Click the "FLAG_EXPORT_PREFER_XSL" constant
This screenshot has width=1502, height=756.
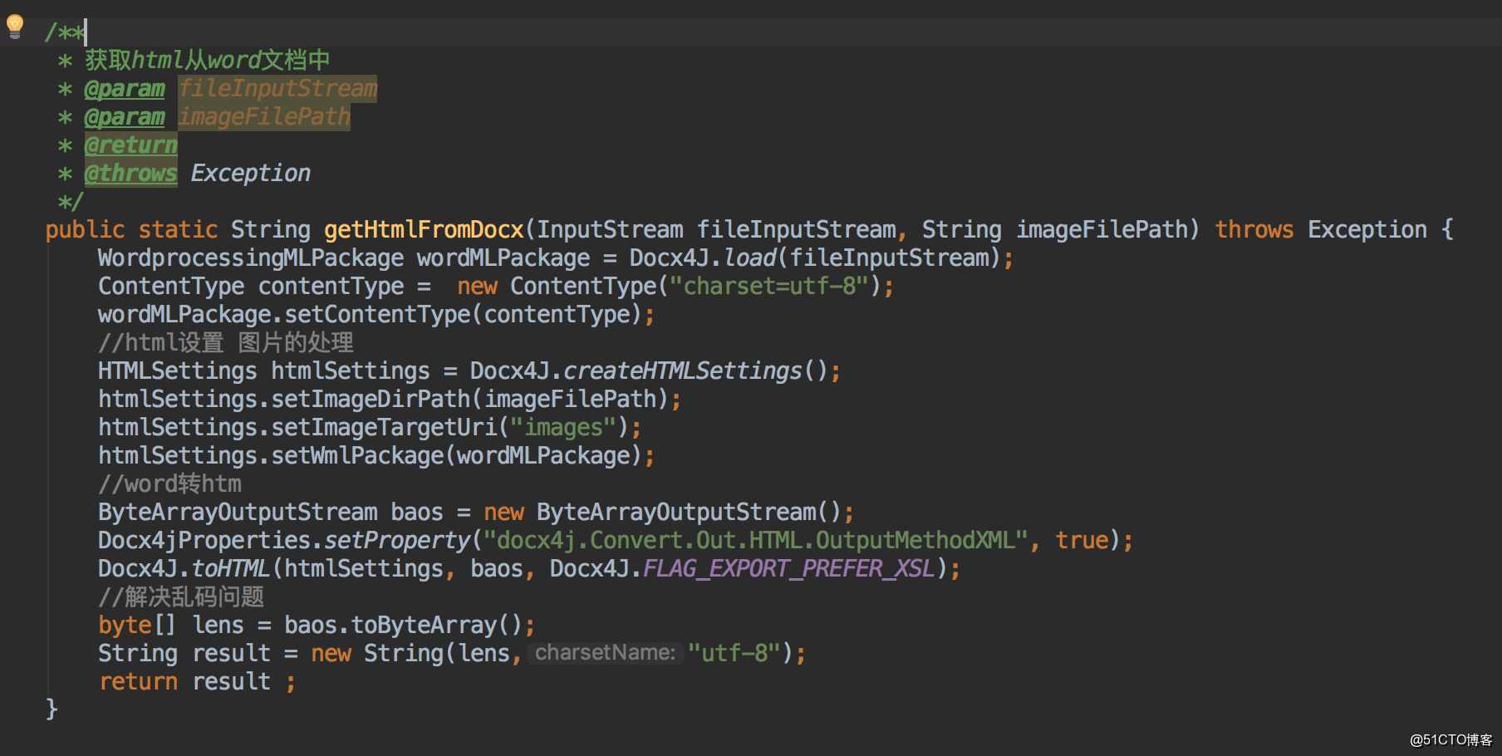coord(790,568)
